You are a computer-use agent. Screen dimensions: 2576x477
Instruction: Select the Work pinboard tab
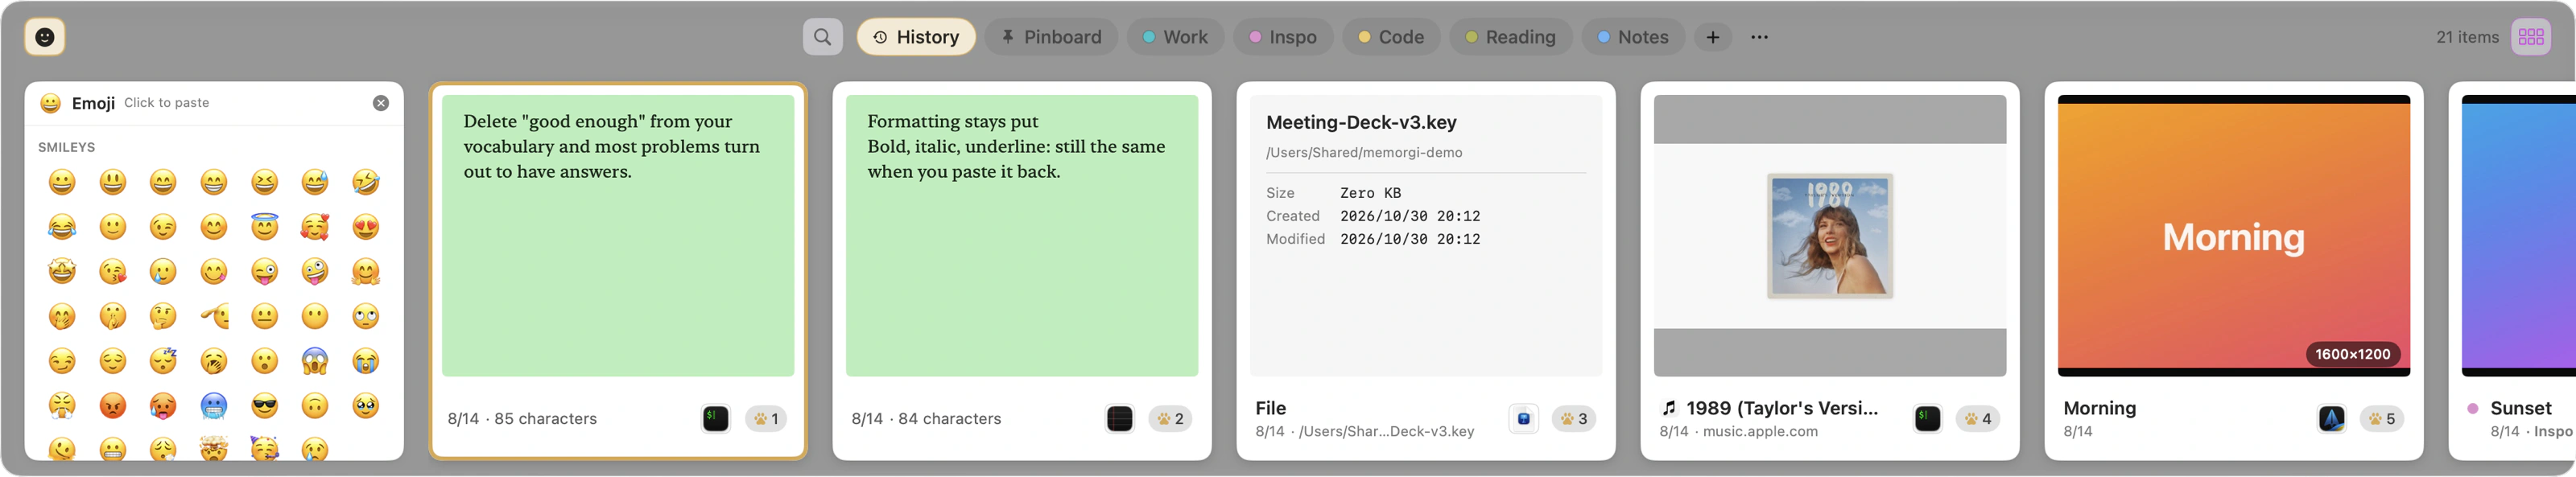tap(1176, 37)
